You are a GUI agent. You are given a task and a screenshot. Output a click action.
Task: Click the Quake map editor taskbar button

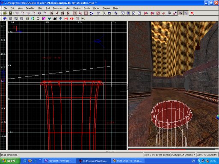click(x=94, y=161)
